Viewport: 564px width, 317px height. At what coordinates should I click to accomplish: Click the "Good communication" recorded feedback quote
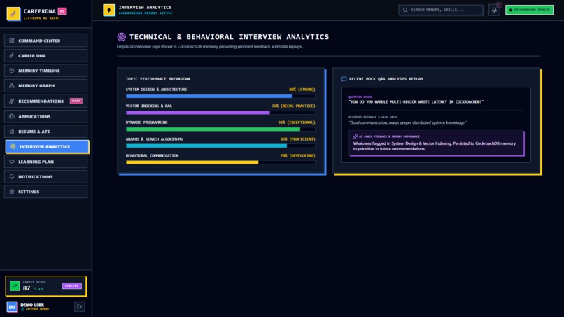click(407, 122)
